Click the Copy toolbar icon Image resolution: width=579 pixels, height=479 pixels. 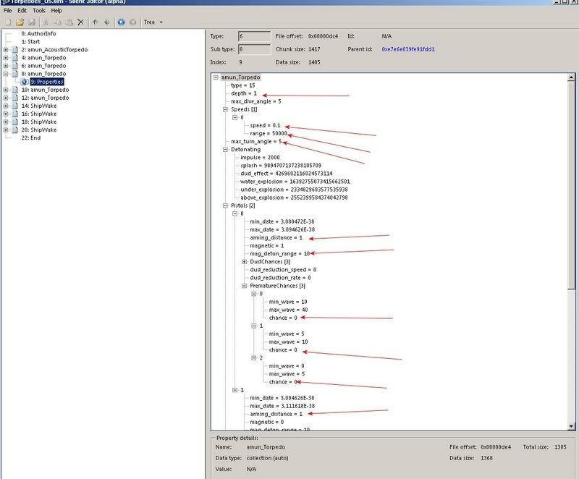[58, 22]
